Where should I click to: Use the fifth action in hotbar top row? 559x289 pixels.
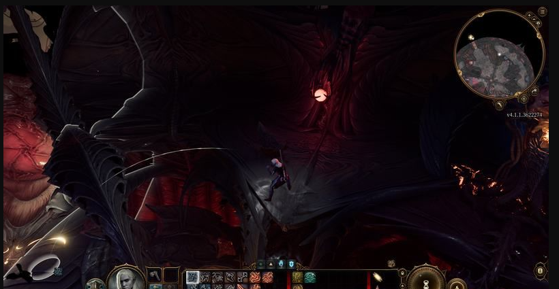coord(243,277)
